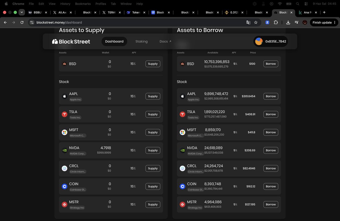This screenshot has width=340, height=221.
Task: Supply MSTR using its Supply button
Action: click(153, 204)
